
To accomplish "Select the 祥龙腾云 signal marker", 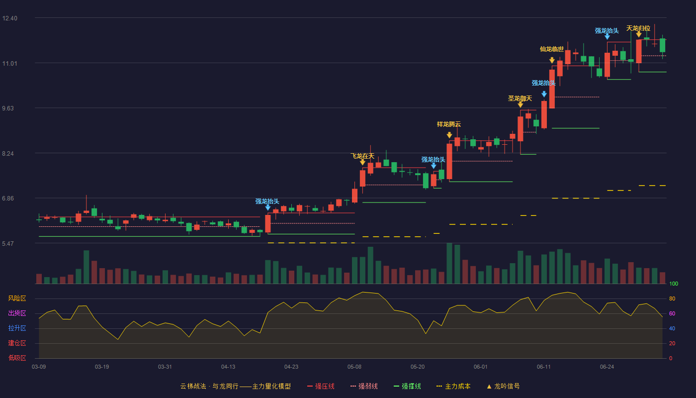I will click(449, 124).
